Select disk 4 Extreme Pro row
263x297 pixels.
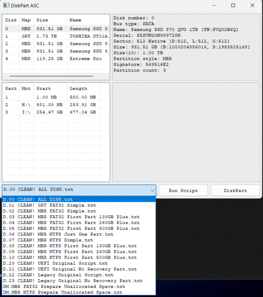coord(57,59)
